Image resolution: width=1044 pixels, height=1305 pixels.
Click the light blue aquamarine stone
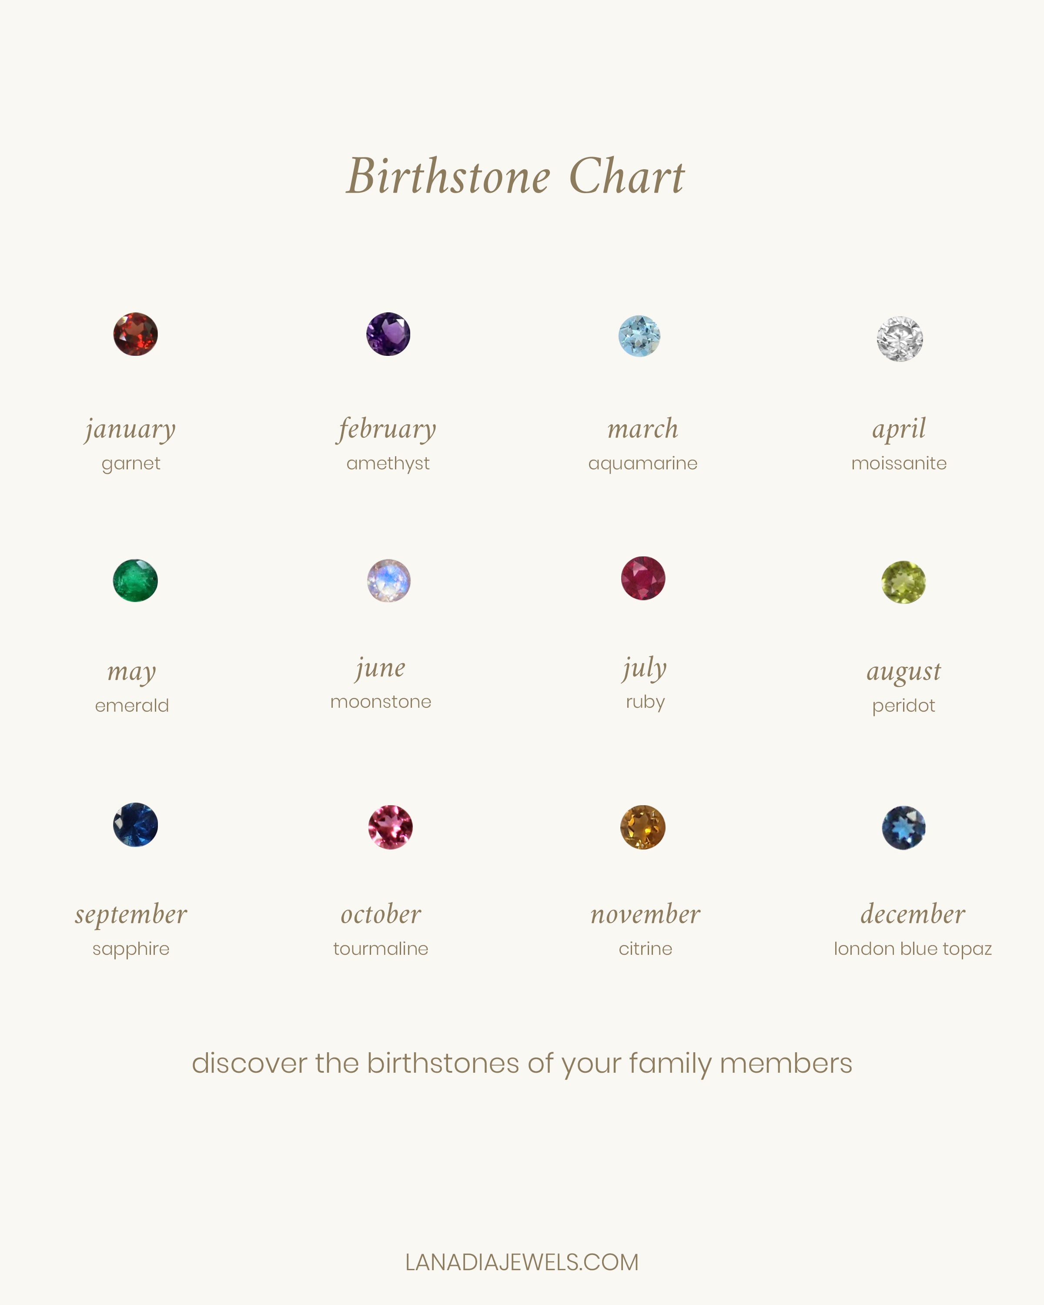639,336
